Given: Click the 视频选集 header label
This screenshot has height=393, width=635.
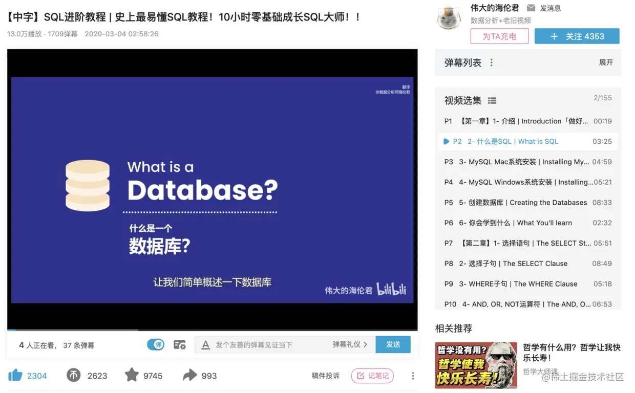Looking at the screenshot, I should [x=463, y=100].
